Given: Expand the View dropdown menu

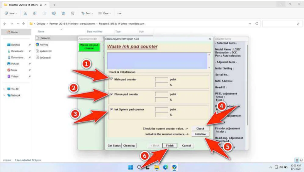Looking at the screenshot, I should click(x=105, y=13).
